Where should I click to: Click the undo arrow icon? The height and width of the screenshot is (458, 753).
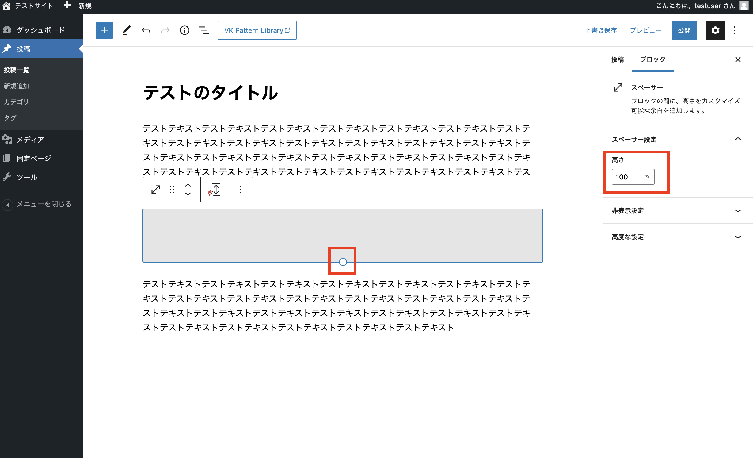(x=146, y=30)
